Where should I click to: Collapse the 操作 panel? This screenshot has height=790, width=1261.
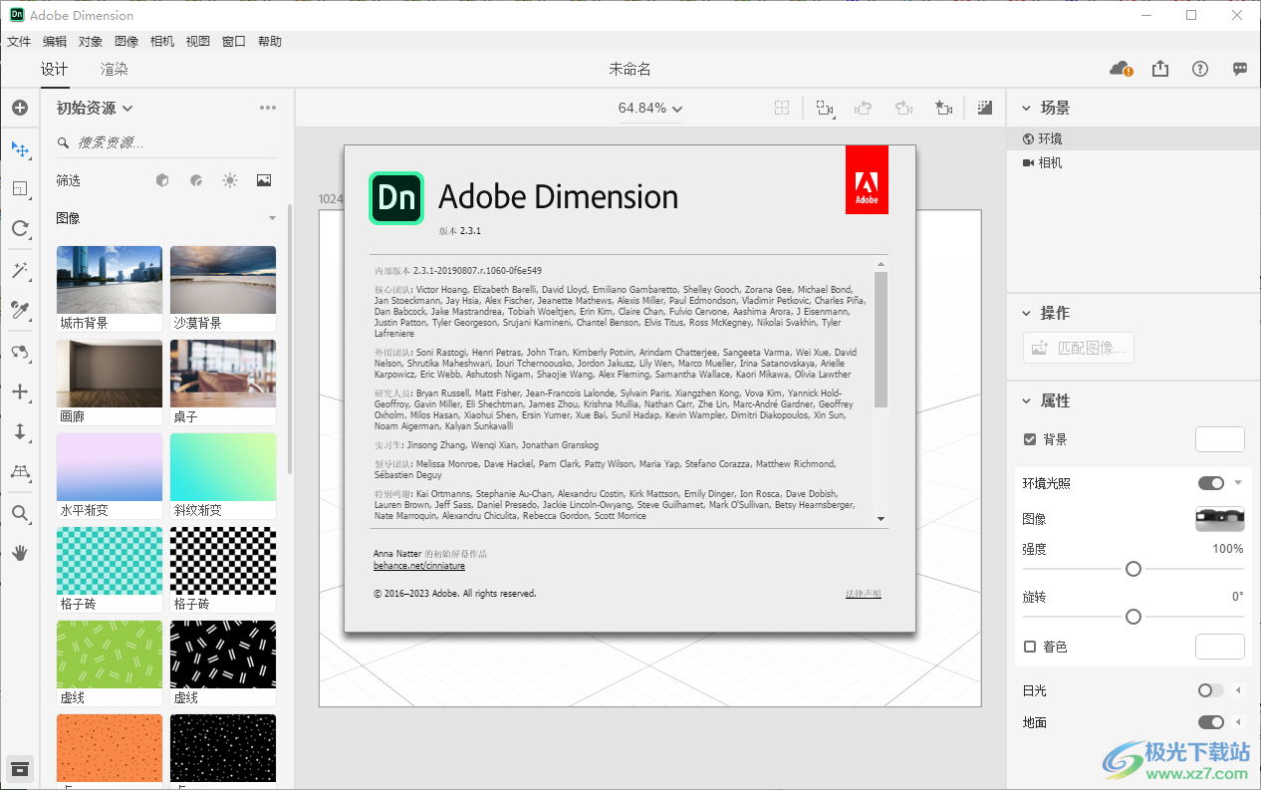point(1027,313)
